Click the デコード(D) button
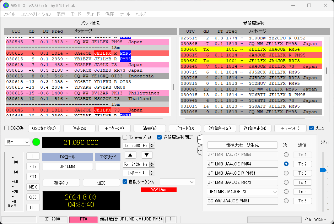This screenshot has height=224, width=334. [185, 128]
